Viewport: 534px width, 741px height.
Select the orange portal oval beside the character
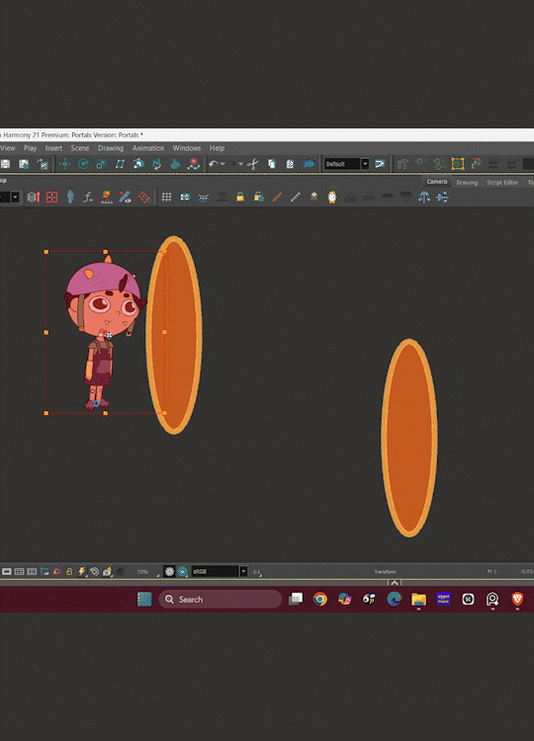tap(174, 335)
